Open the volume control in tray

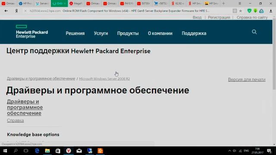click(x=235, y=151)
